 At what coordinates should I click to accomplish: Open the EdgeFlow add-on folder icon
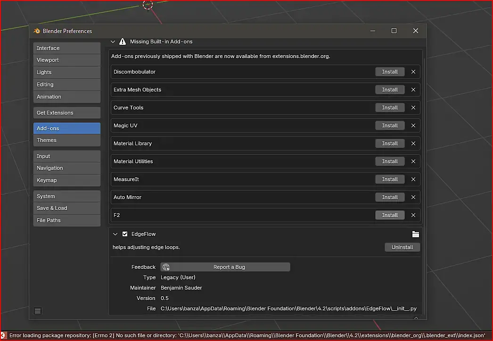point(415,234)
